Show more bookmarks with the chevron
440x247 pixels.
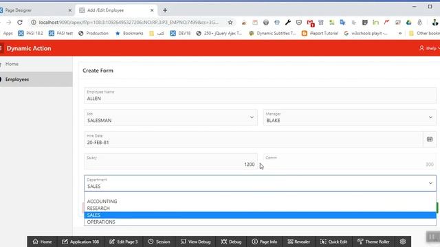pos(400,34)
